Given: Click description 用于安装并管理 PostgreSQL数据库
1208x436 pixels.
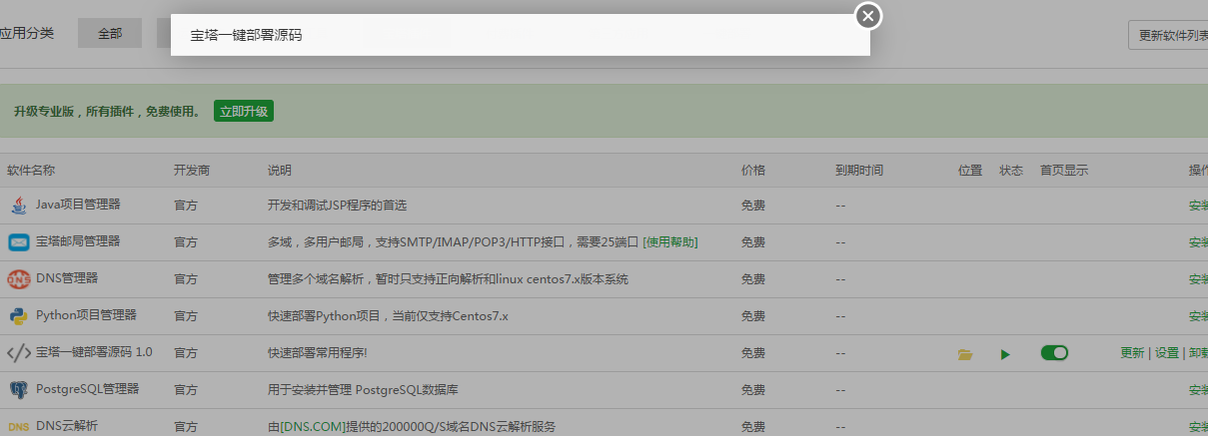Looking at the screenshot, I should pos(364,390).
